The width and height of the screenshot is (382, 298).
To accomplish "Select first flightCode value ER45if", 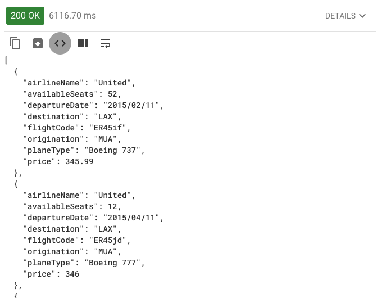I will tap(108, 128).
